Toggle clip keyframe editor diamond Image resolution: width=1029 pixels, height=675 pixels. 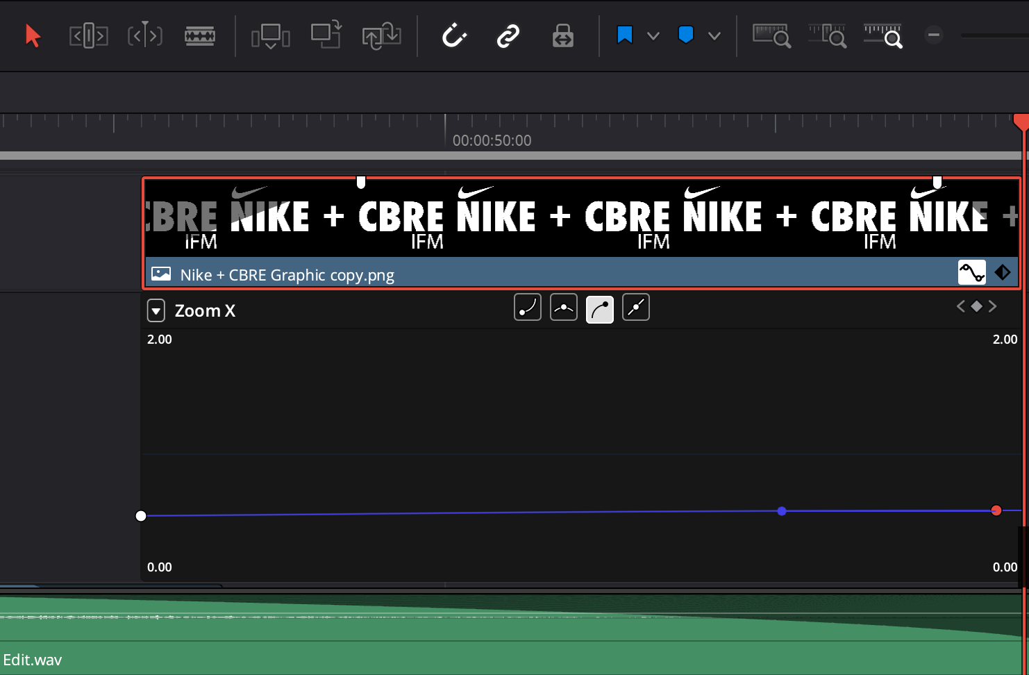(x=1003, y=272)
